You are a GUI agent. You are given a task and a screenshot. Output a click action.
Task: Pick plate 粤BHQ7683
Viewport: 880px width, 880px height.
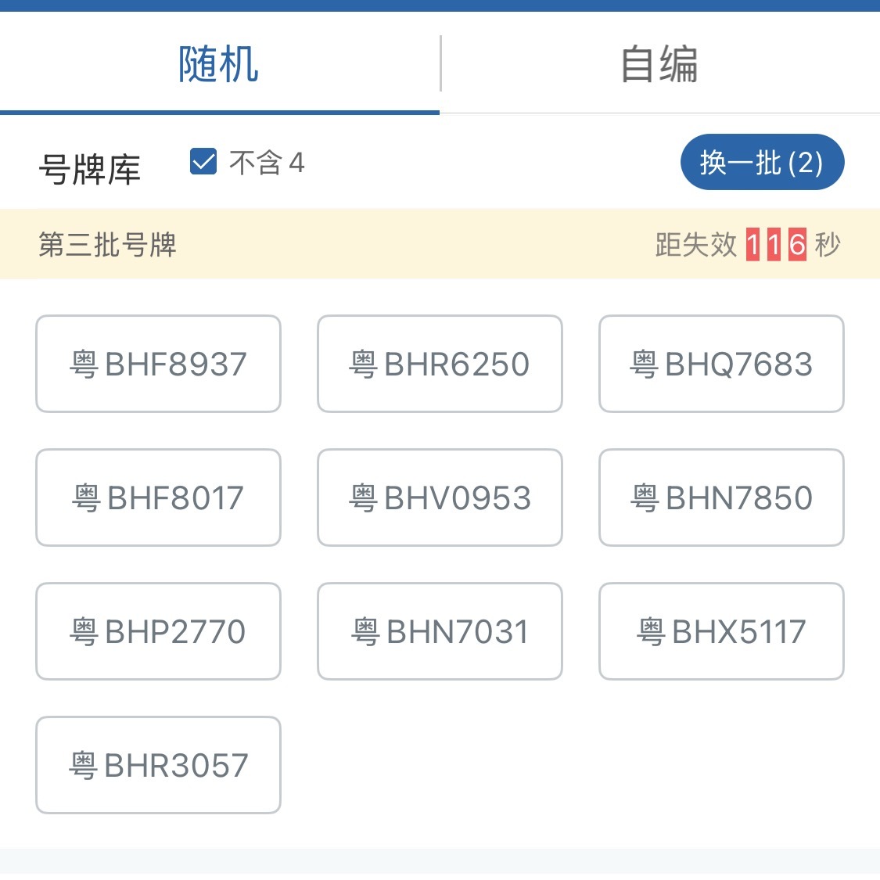[722, 364]
